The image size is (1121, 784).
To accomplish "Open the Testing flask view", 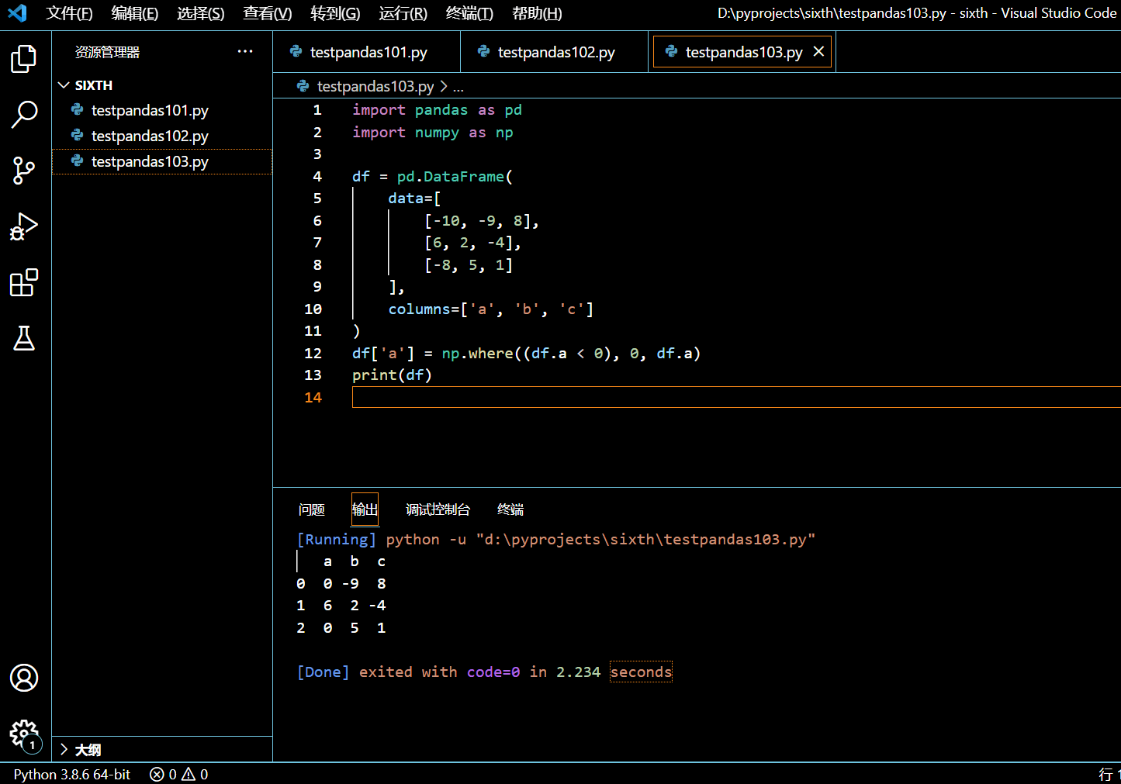I will click(24, 338).
